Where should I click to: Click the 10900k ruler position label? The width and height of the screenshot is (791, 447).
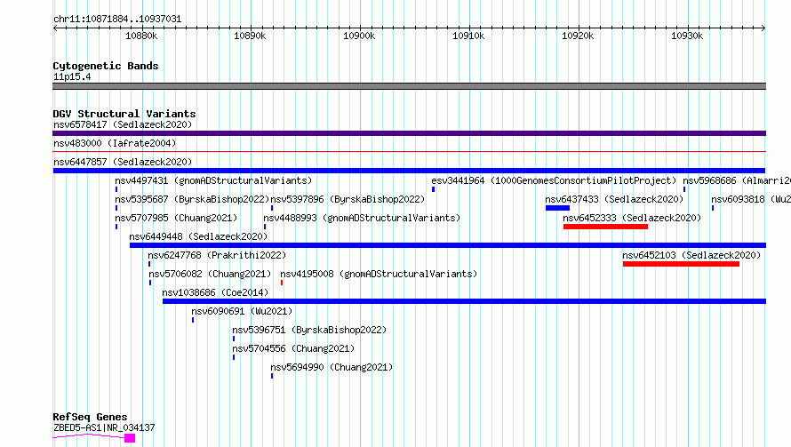(359, 36)
